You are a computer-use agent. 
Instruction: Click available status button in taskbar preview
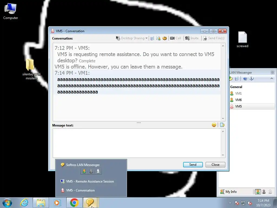tap(84, 171)
